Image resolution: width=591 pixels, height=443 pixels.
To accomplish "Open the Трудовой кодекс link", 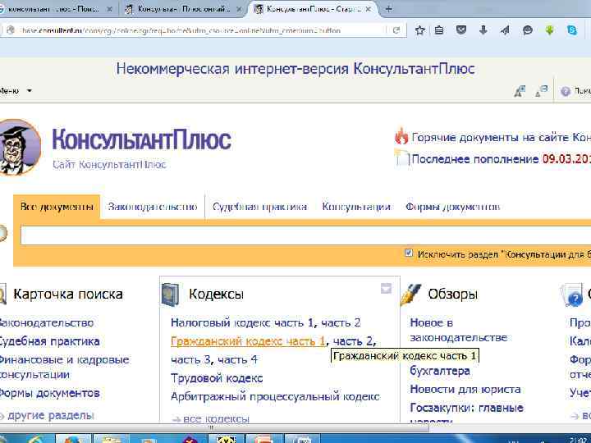I will (x=217, y=378).
